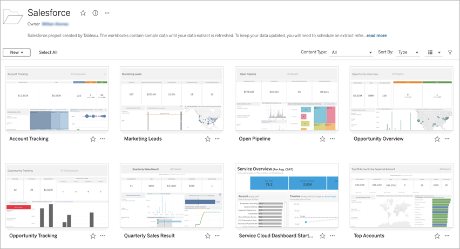Favorite the Quarterly Sales Result workbook
The image size is (460, 249).
[208, 236]
